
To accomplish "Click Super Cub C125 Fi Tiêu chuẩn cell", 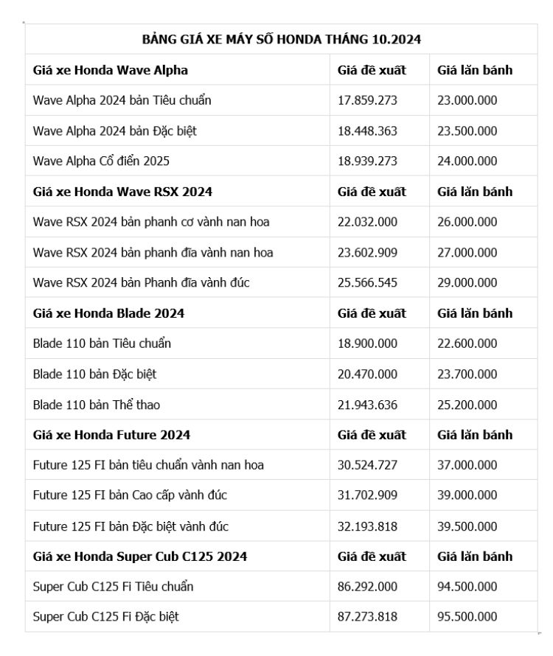I will click(x=113, y=587).
